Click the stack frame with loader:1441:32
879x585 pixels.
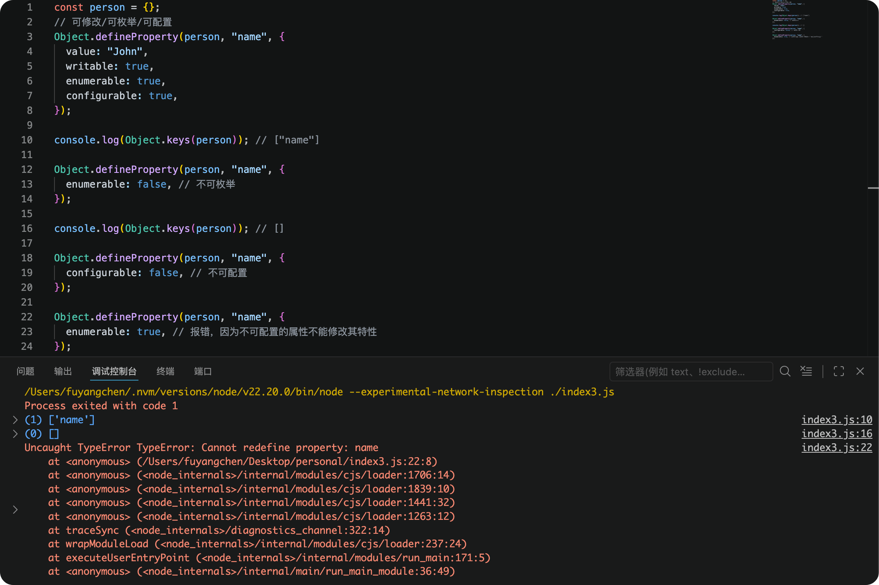251,503
